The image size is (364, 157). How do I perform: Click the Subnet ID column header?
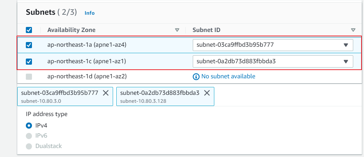pyautogui.click(x=206, y=30)
